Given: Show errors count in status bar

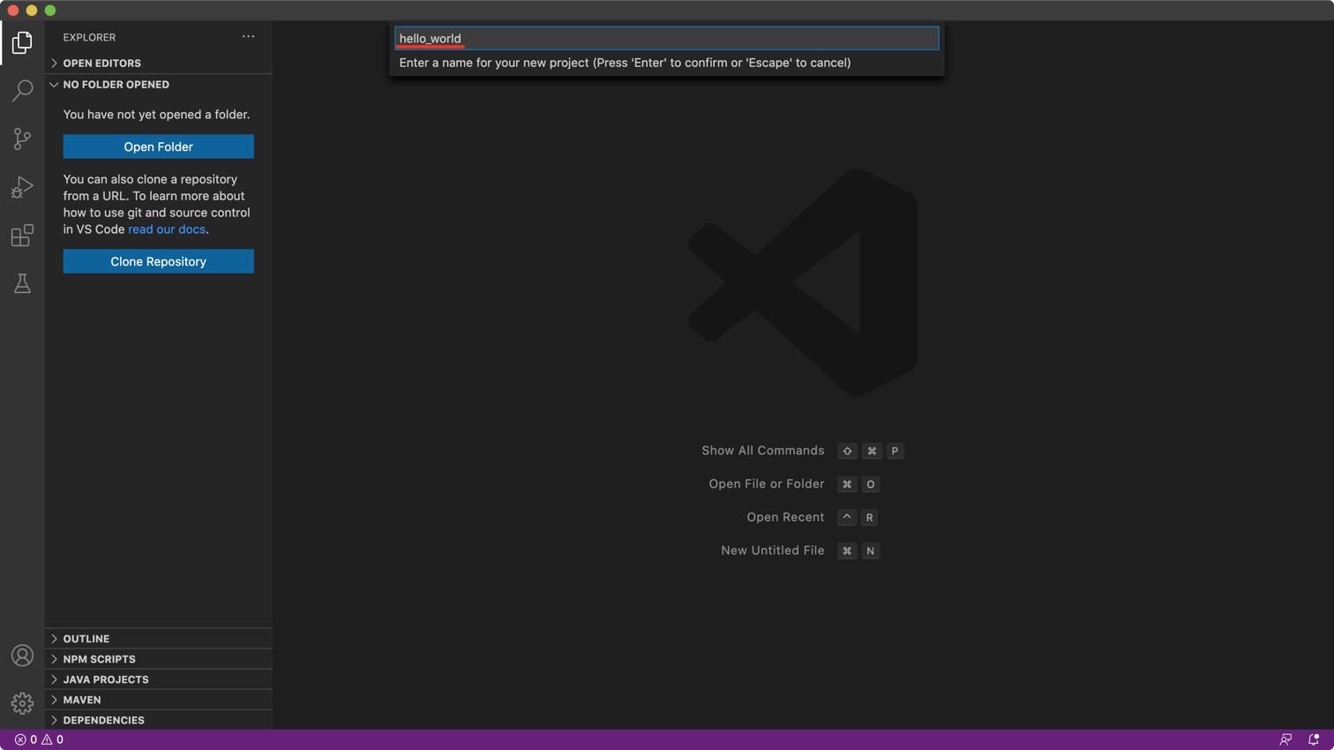Looking at the screenshot, I should tap(26, 739).
